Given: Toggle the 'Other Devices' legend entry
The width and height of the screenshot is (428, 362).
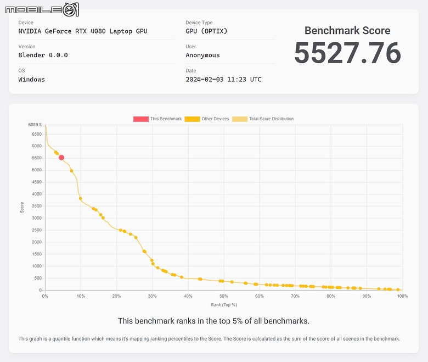Looking at the screenshot, I should pyautogui.click(x=207, y=119).
